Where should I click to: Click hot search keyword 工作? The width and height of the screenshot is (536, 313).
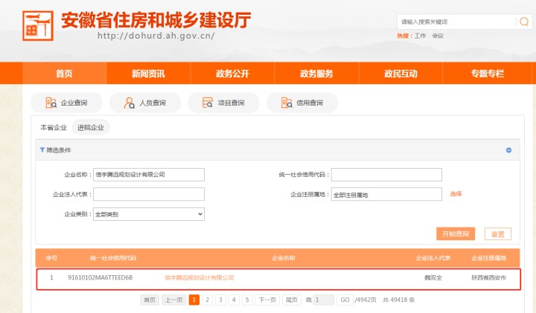click(x=420, y=36)
